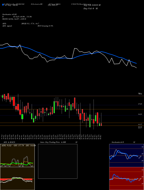Click the last red candlestick on the chart

(101, 124)
